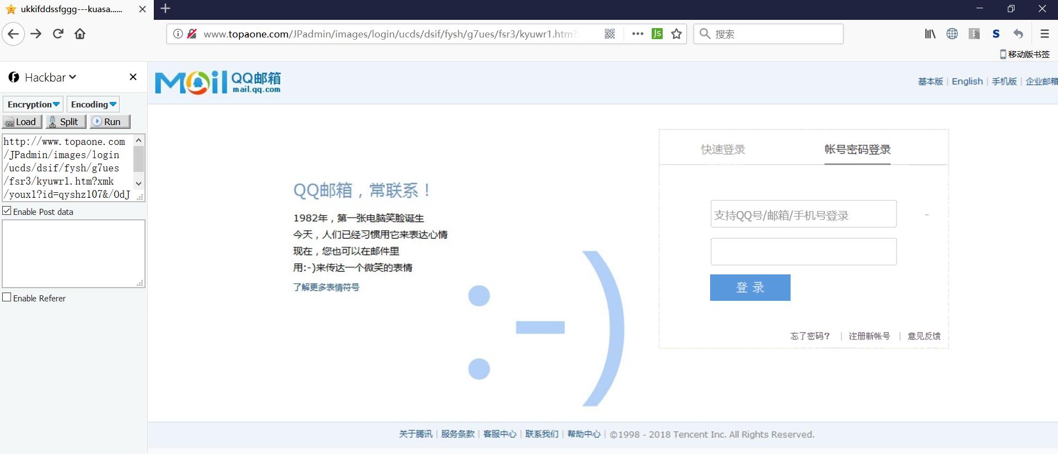Click the Split URL button

click(66, 122)
